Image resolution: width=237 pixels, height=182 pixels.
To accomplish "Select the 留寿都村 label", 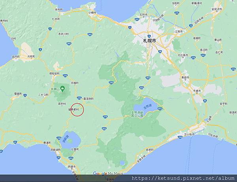I will click(x=73, y=110).
